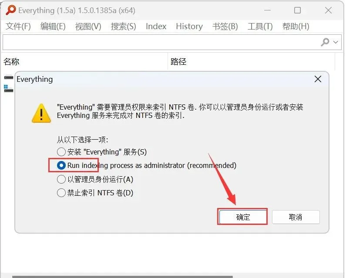Open the History menu
Viewport: 346px width, 278px height.
pos(189,26)
